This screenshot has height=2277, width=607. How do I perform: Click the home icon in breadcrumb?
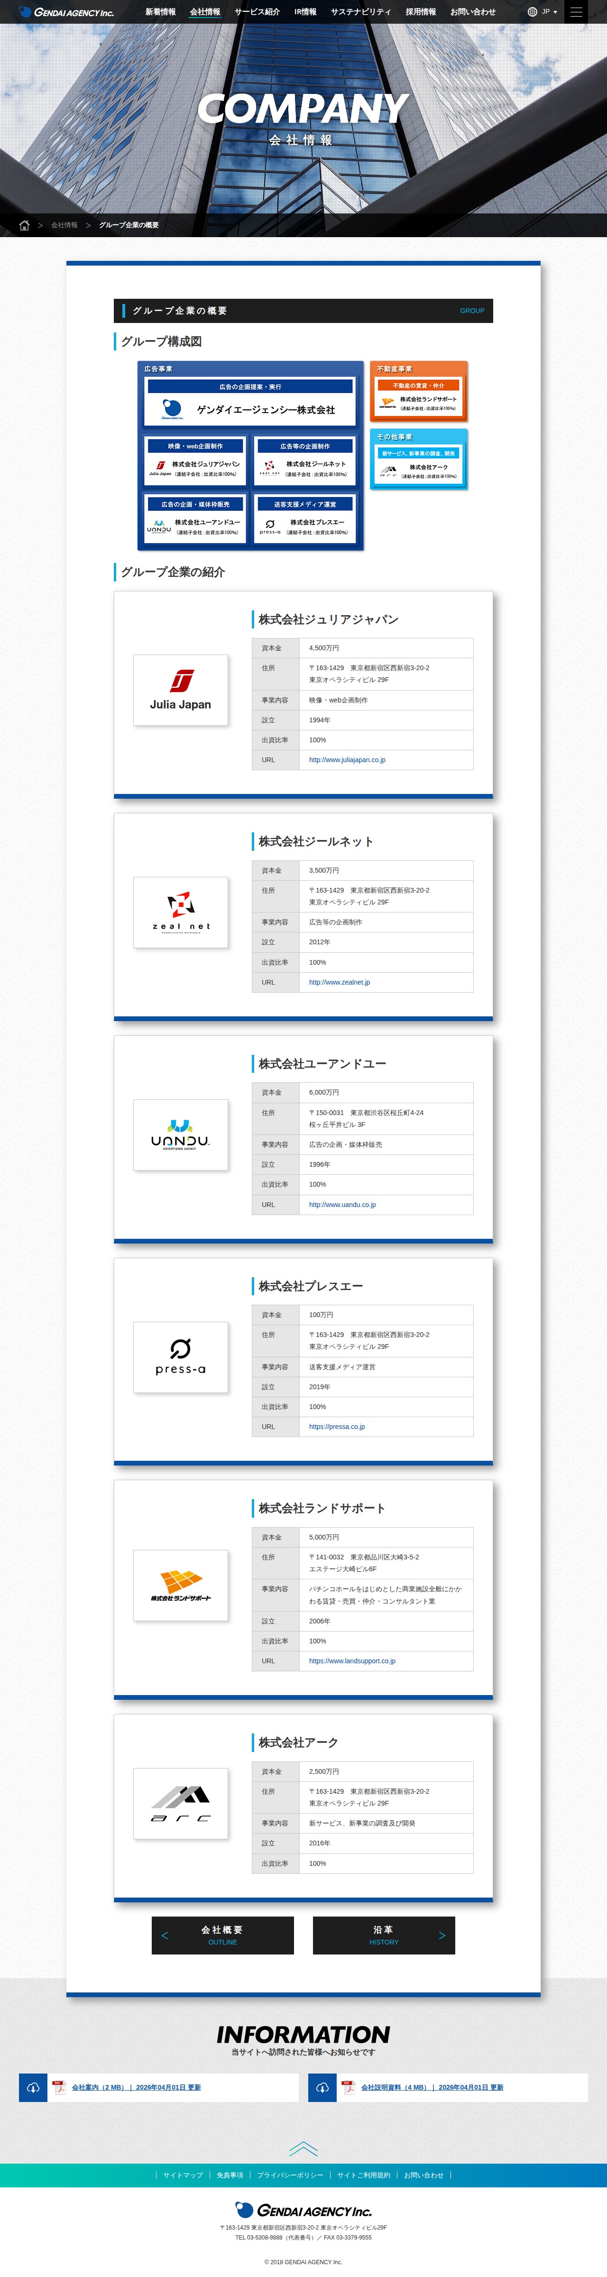(x=25, y=225)
